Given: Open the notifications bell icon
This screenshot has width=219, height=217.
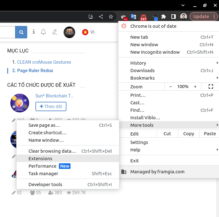Looking at the screenshot, I should (x=43, y=32).
